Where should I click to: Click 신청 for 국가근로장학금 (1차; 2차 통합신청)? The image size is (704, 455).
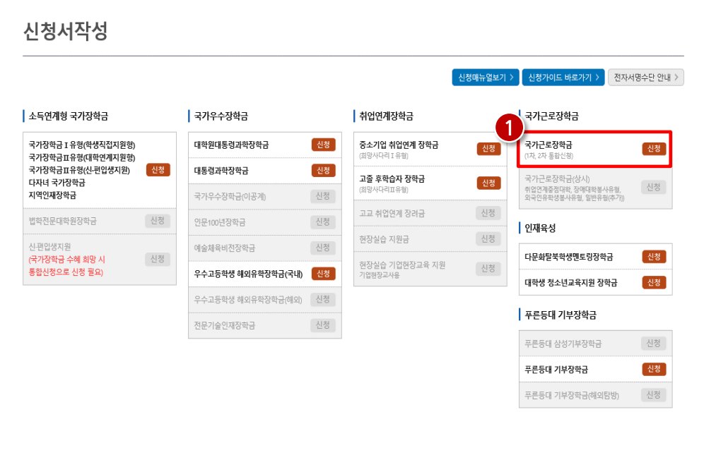point(653,149)
